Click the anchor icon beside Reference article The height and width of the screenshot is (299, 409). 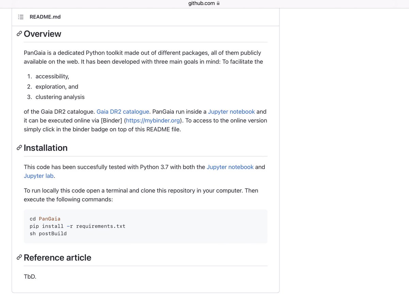19,258
